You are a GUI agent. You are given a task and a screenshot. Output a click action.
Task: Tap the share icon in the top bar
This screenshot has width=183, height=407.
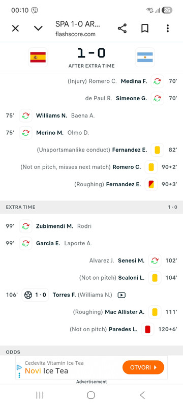122,28
